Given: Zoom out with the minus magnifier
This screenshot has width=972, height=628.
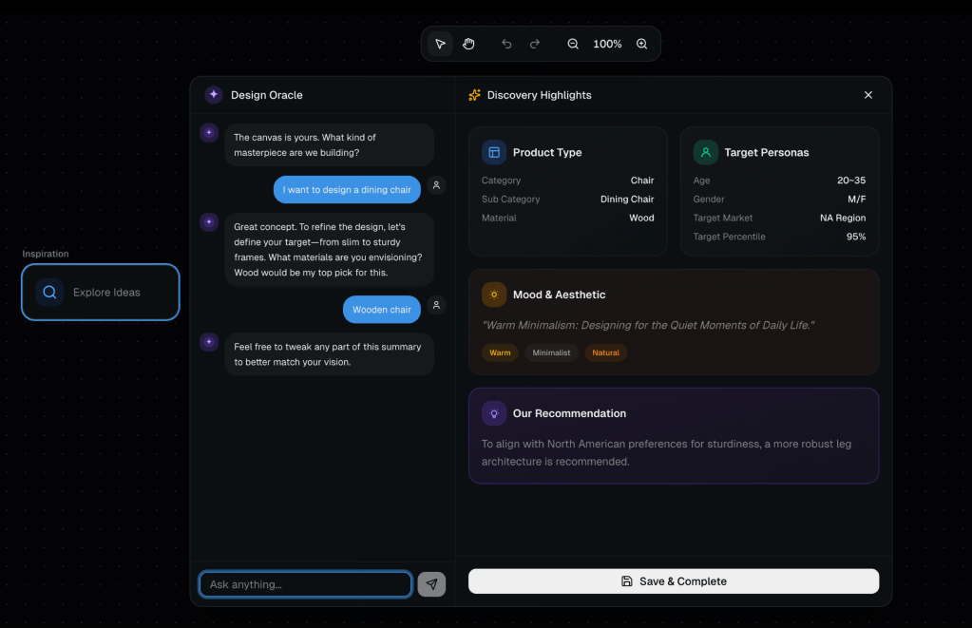Looking at the screenshot, I should click(x=573, y=44).
